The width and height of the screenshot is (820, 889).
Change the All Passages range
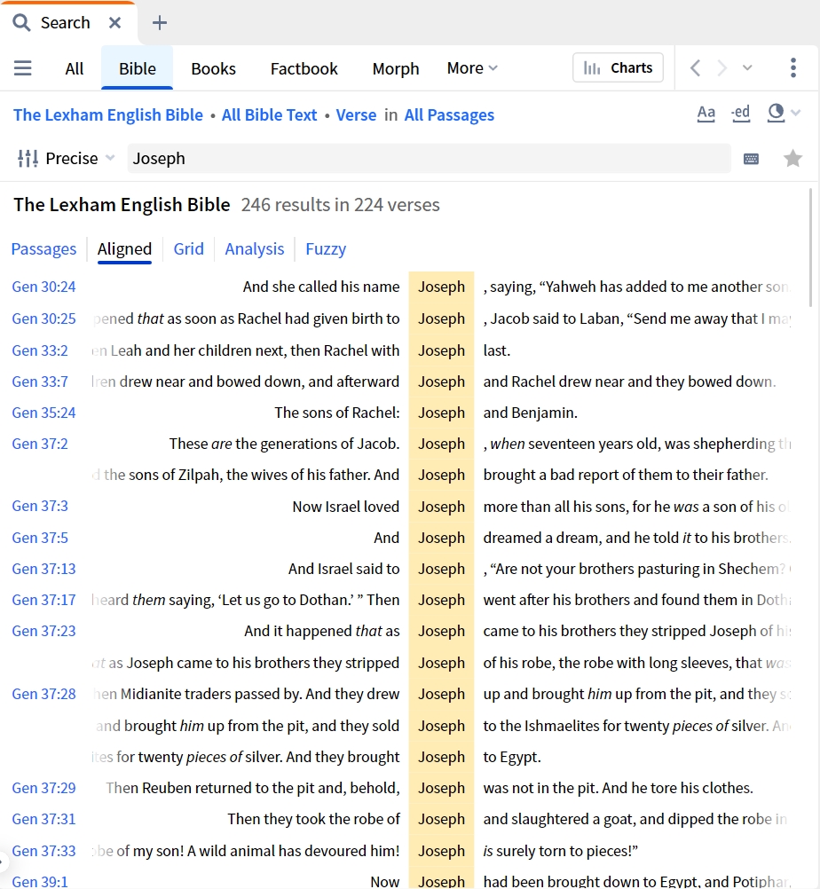[x=449, y=115]
